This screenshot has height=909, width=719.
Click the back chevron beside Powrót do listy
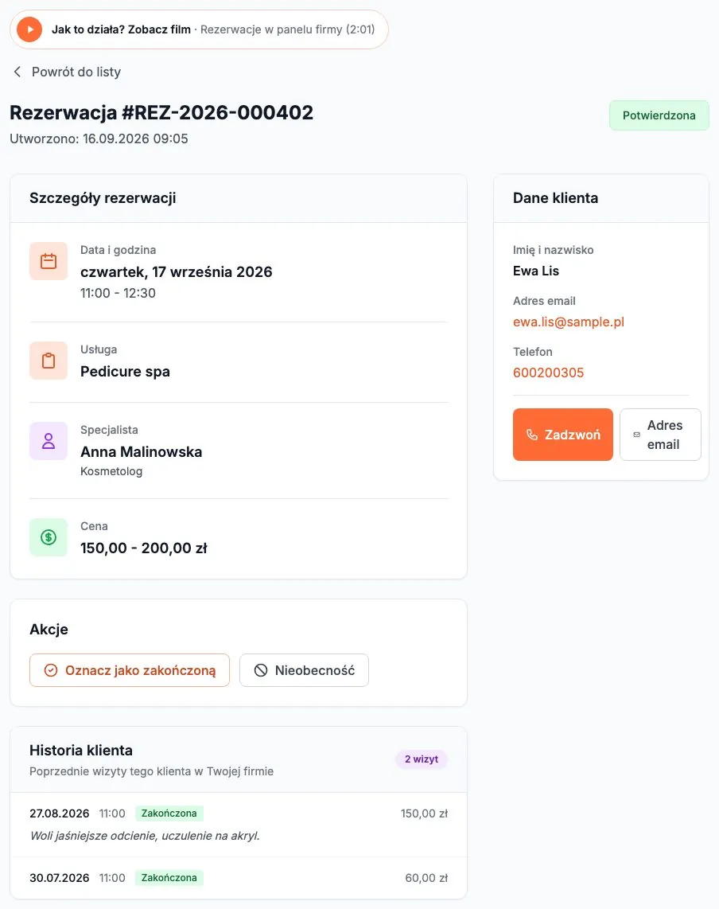coord(17,72)
